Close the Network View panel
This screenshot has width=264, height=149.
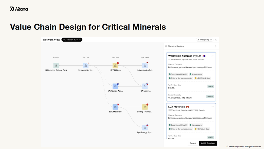(x=216, y=40)
